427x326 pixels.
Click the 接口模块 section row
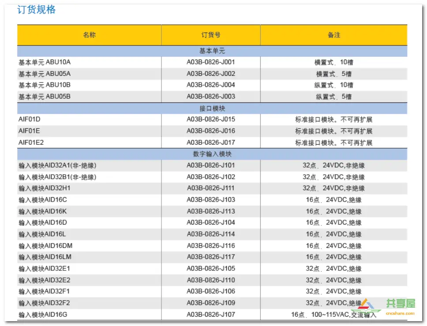pos(212,108)
